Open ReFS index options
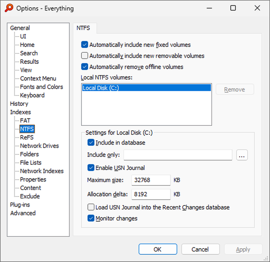The height and width of the screenshot is (262, 270). [27, 137]
